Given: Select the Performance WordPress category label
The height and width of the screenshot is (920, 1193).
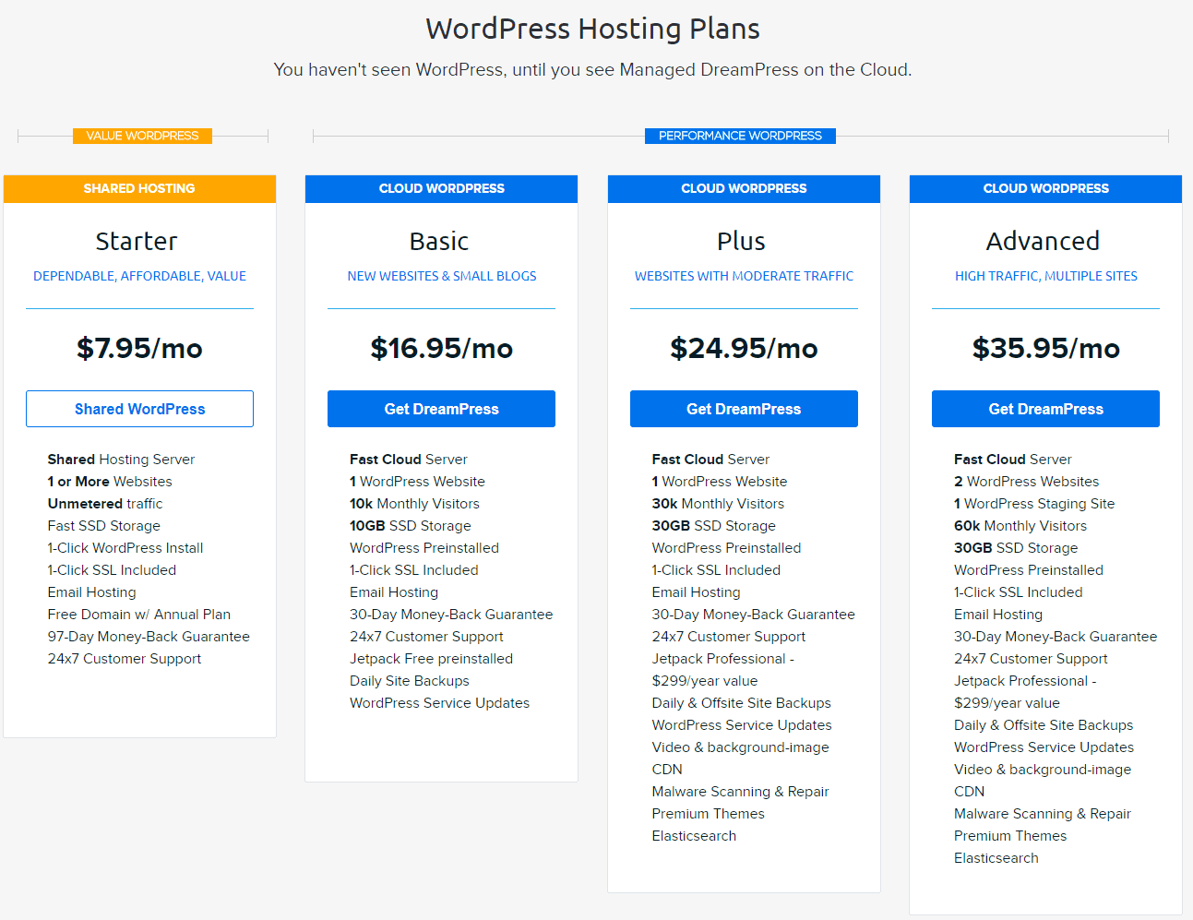Looking at the screenshot, I should pyautogui.click(x=740, y=136).
